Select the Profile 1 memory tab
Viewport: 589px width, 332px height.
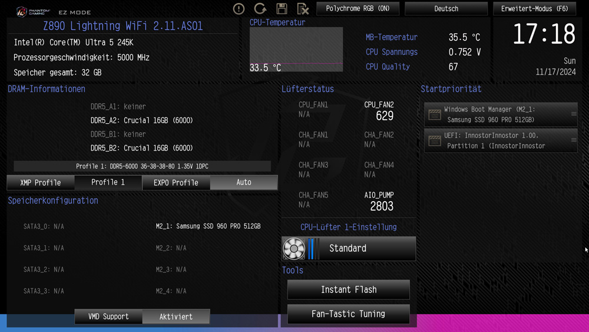[108, 182]
